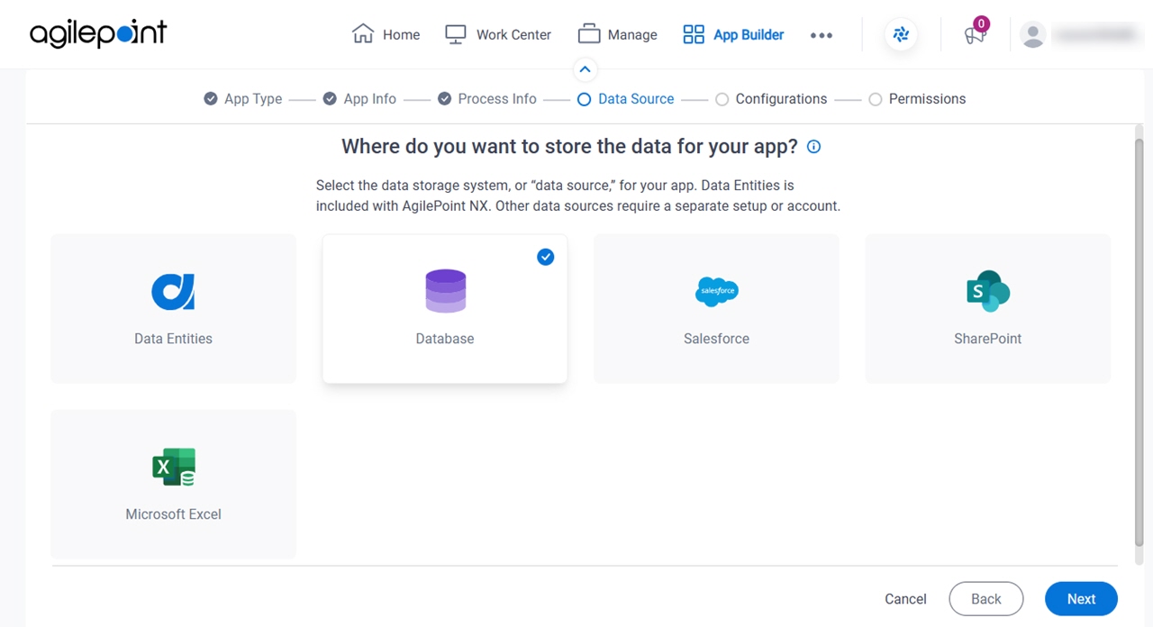Click the Data Entities logo icon
The height and width of the screenshot is (627, 1153).
(x=173, y=291)
